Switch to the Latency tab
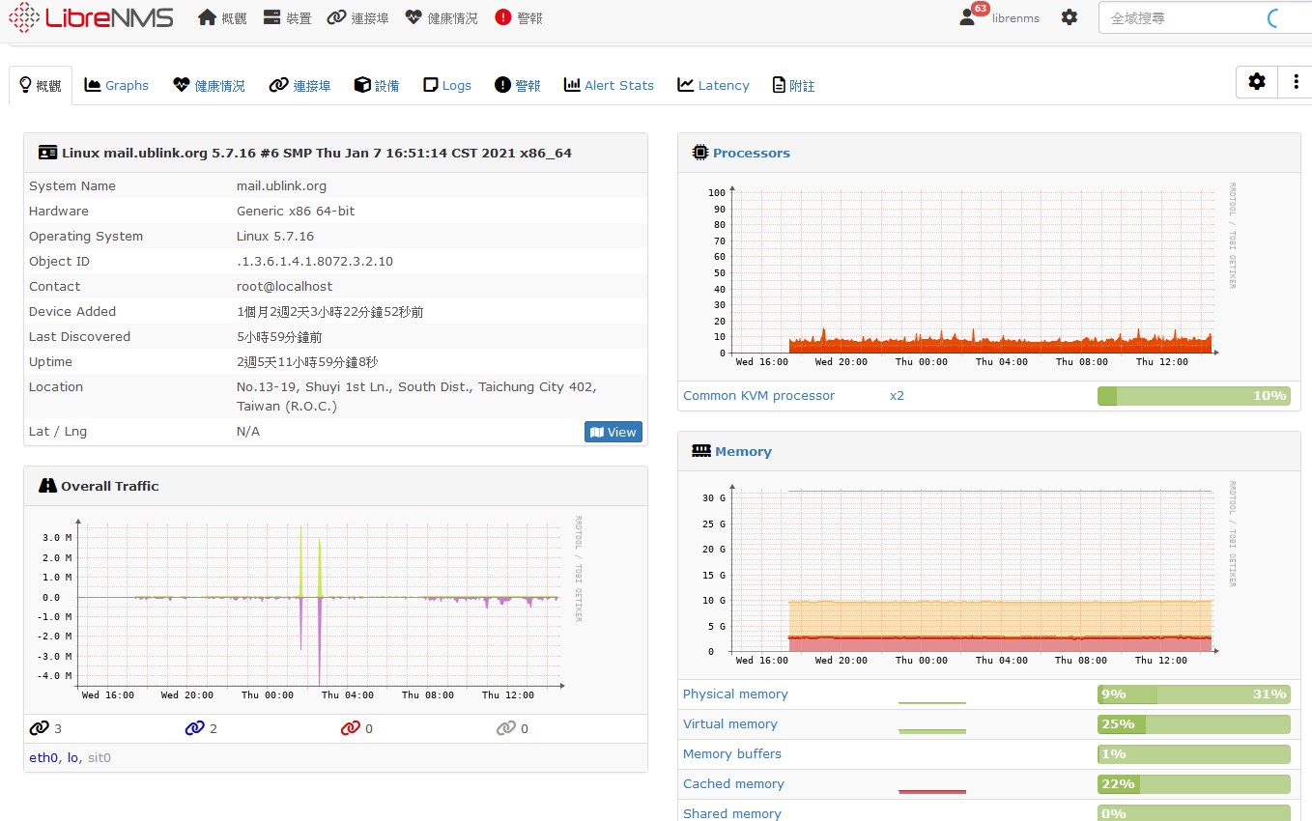Screen dimensions: 1312x821 coord(713,85)
